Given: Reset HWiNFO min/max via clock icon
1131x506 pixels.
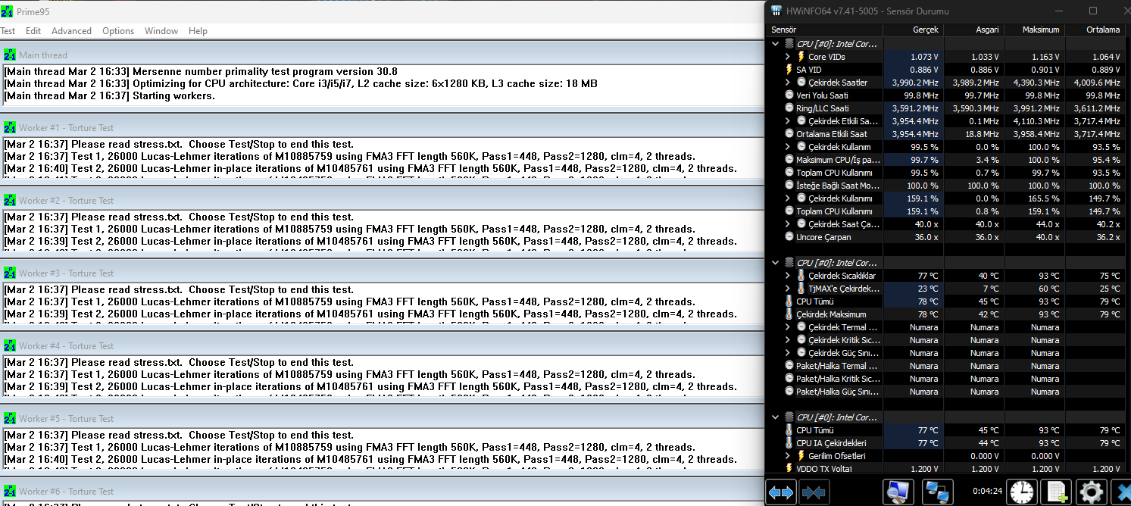Looking at the screenshot, I should pyautogui.click(x=1021, y=492).
